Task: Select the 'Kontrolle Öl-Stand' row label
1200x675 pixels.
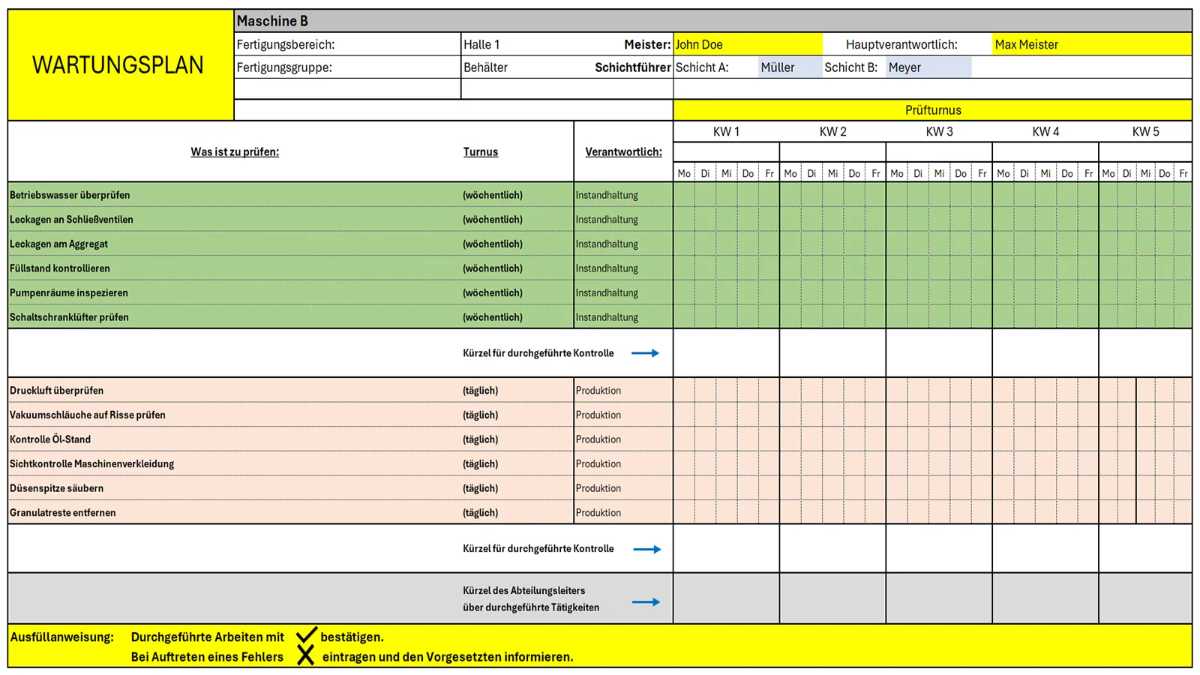Action: pos(50,439)
